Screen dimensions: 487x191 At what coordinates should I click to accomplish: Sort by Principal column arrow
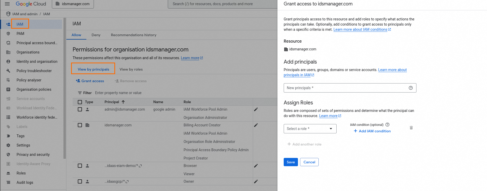pos(123,102)
